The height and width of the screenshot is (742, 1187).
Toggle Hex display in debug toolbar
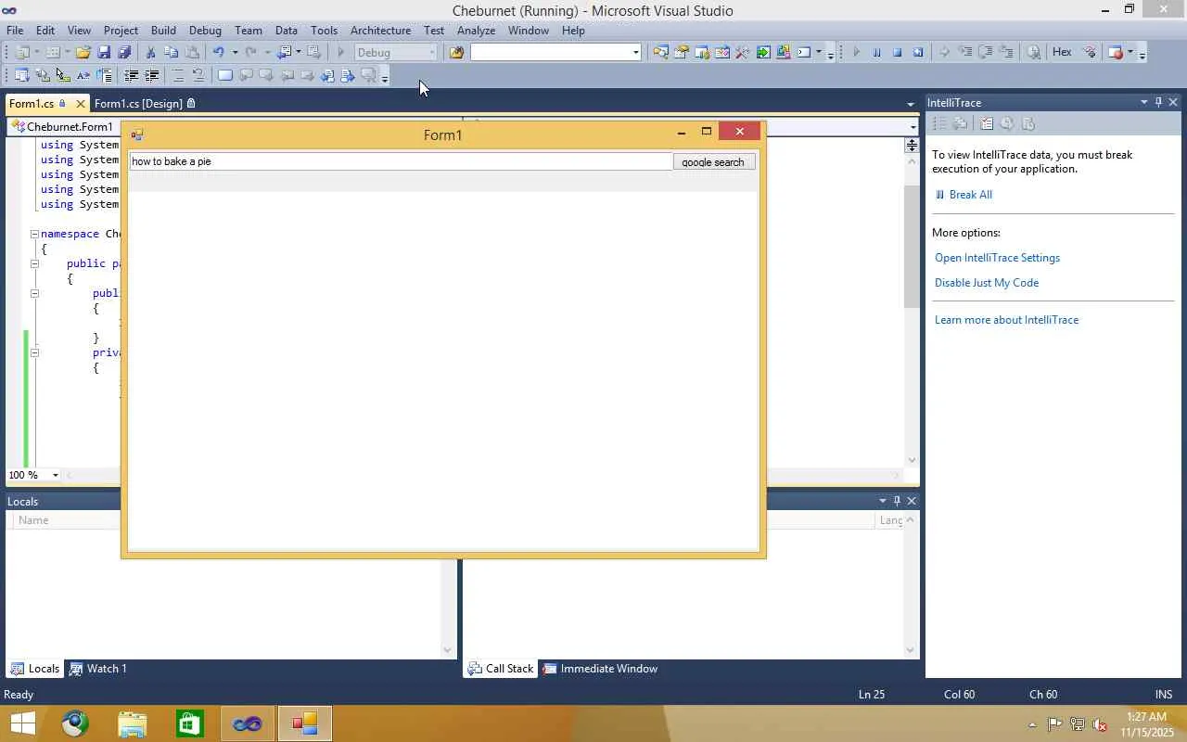click(1062, 52)
